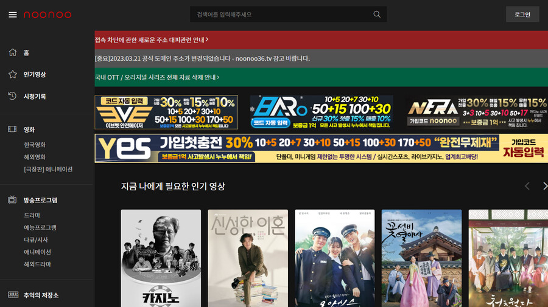Open the 추억의 저장소 menu item
This screenshot has width=548, height=307.
(41, 295)
